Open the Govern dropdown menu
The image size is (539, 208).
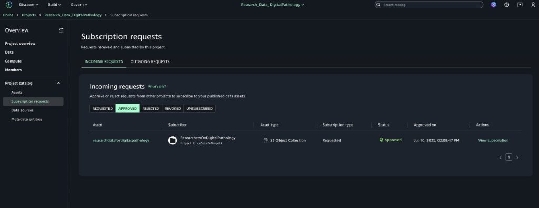(79, 5)
